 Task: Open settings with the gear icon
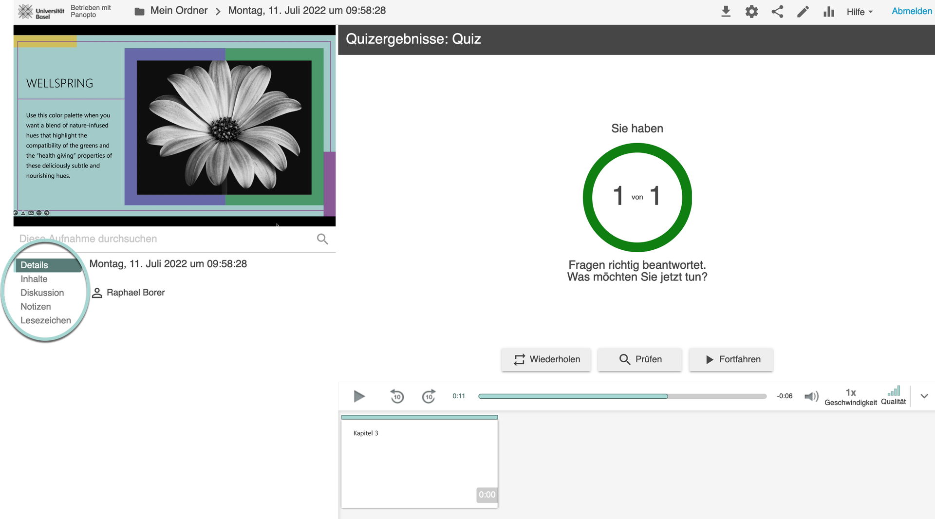tap(751, 12)
